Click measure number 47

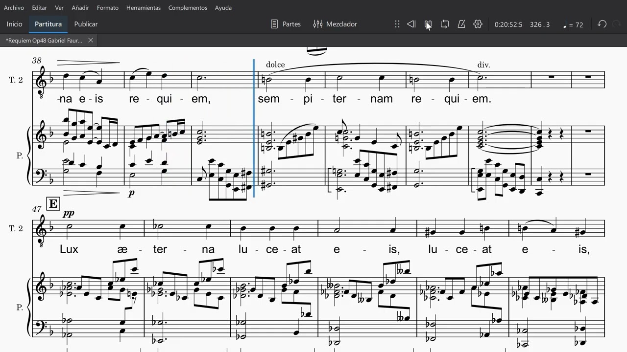37,209
